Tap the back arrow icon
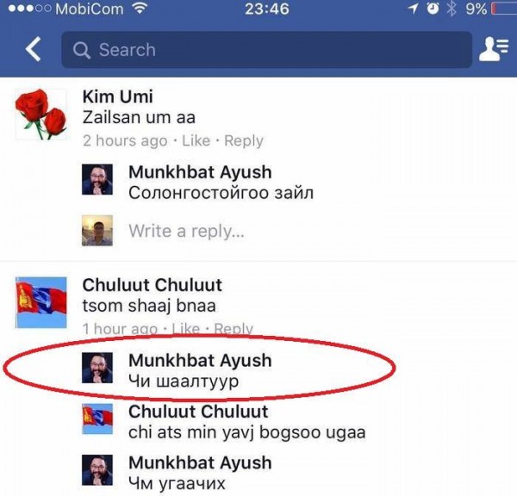This screenshot has height=496, width=517. point(34,49)
